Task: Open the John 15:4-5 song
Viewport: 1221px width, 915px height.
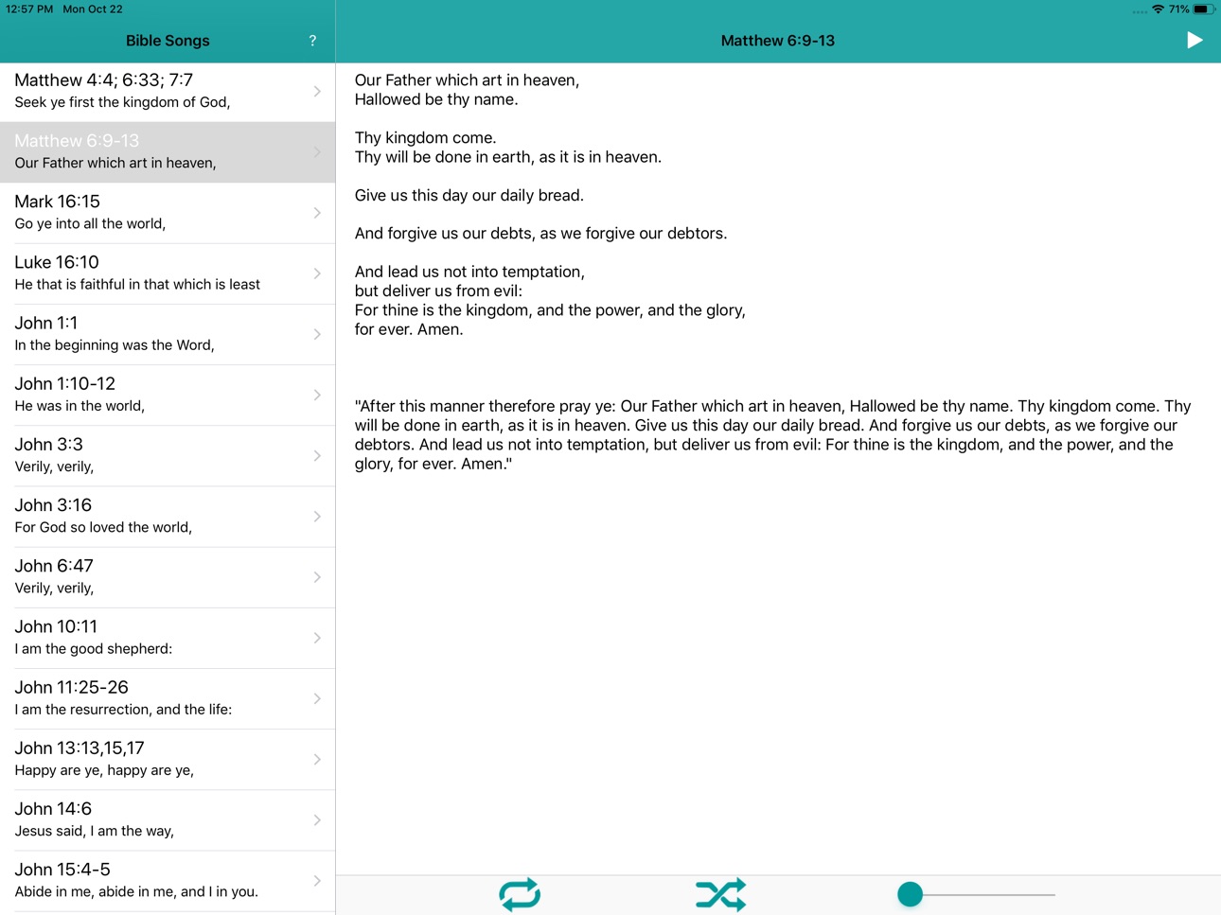Action: [168, 881]
